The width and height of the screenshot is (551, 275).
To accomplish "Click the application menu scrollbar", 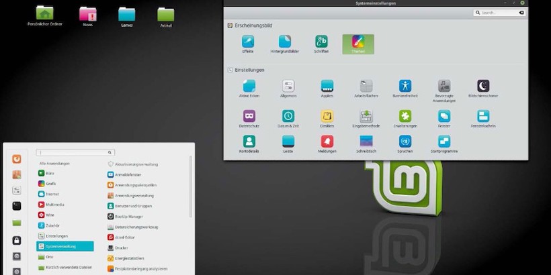I will (191, 187).
